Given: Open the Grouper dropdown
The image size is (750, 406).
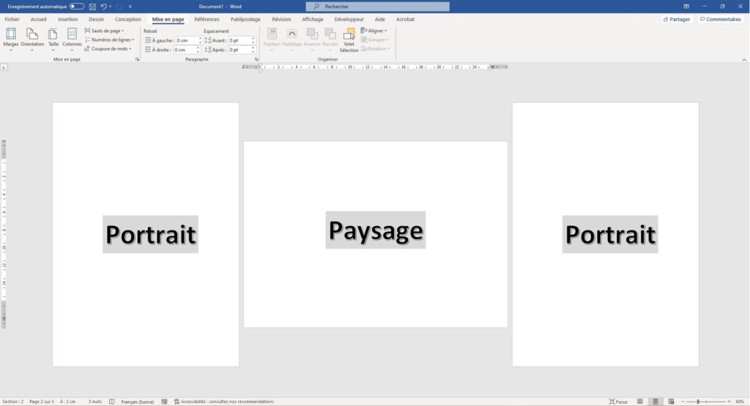Looking at the screenshot, I should click(x=375, y=40).
